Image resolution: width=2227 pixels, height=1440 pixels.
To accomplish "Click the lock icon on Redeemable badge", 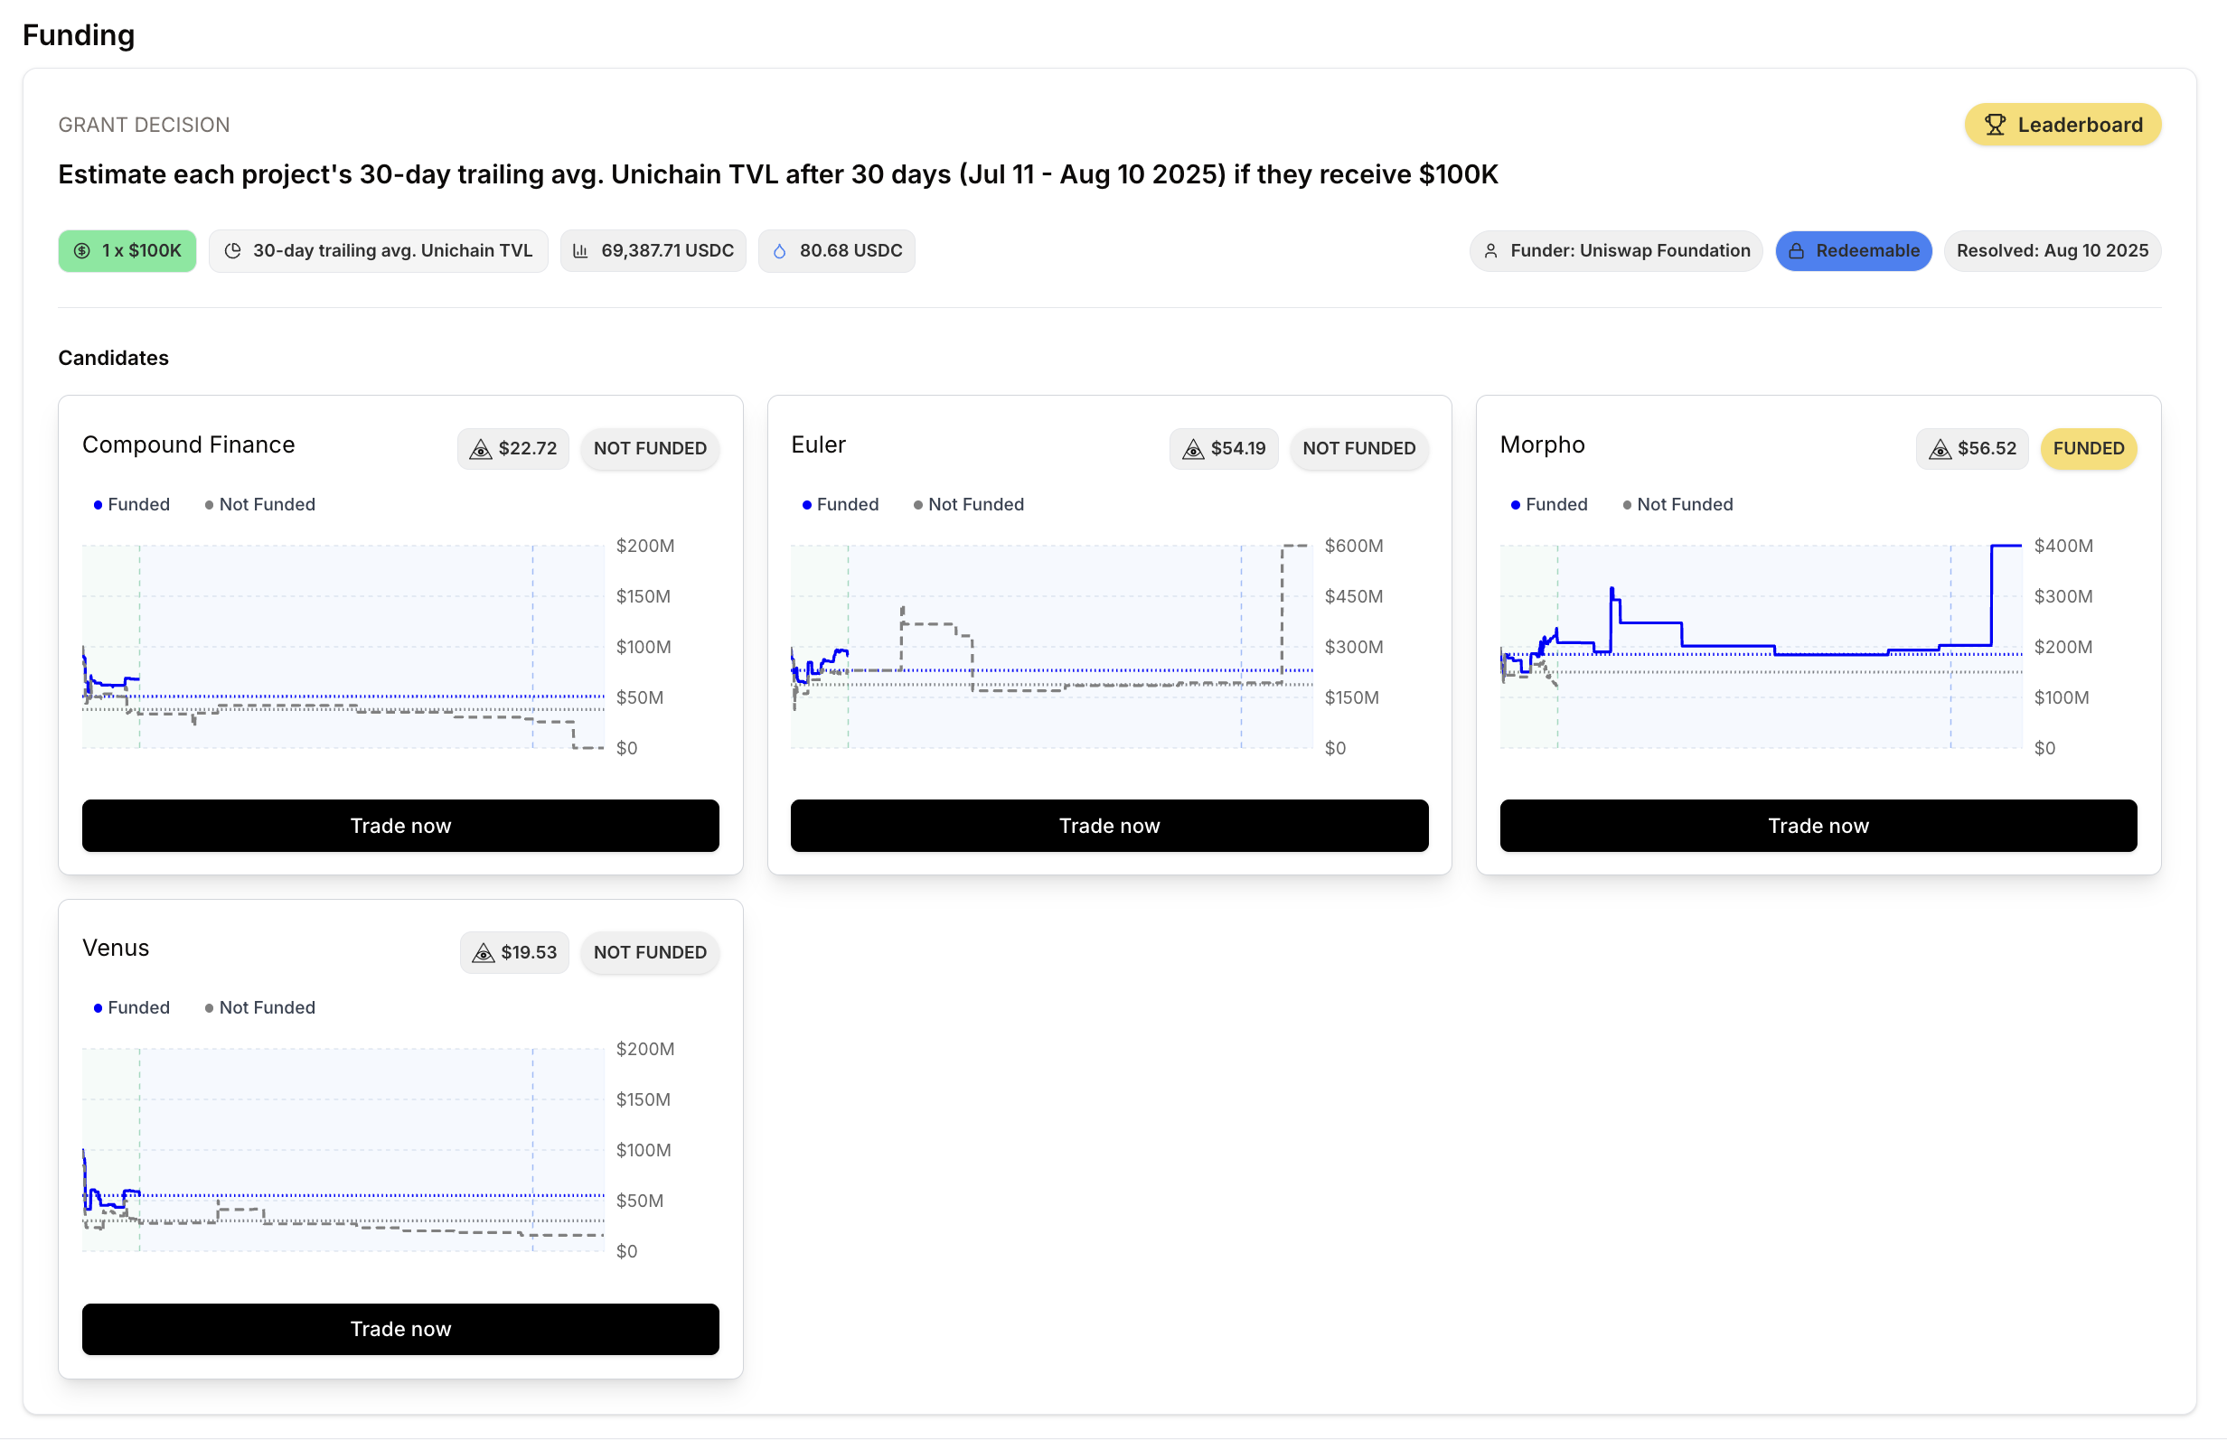I will click(1796, 250).
